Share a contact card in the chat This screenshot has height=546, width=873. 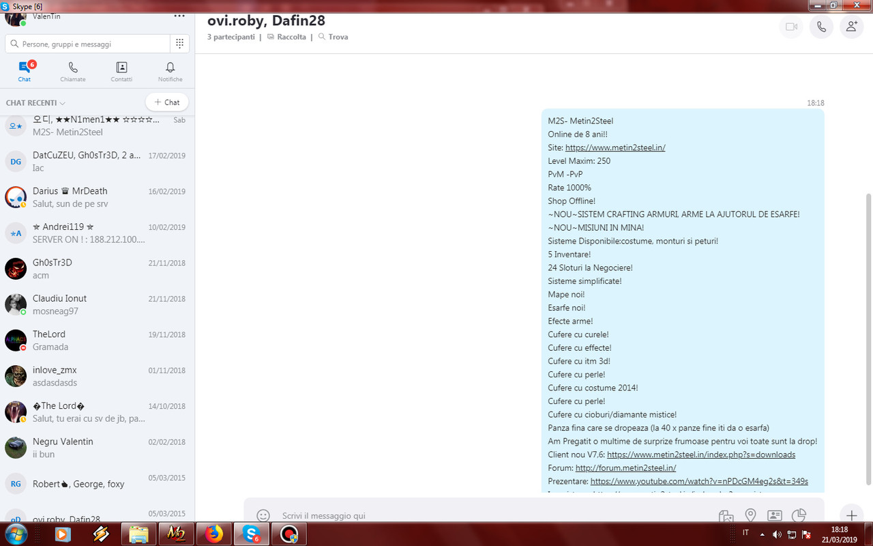point(774,515)
